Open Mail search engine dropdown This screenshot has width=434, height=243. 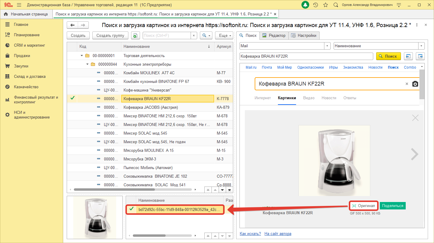328,46
